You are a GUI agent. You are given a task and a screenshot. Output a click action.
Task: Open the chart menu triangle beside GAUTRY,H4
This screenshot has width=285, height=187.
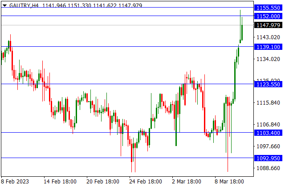4,5
